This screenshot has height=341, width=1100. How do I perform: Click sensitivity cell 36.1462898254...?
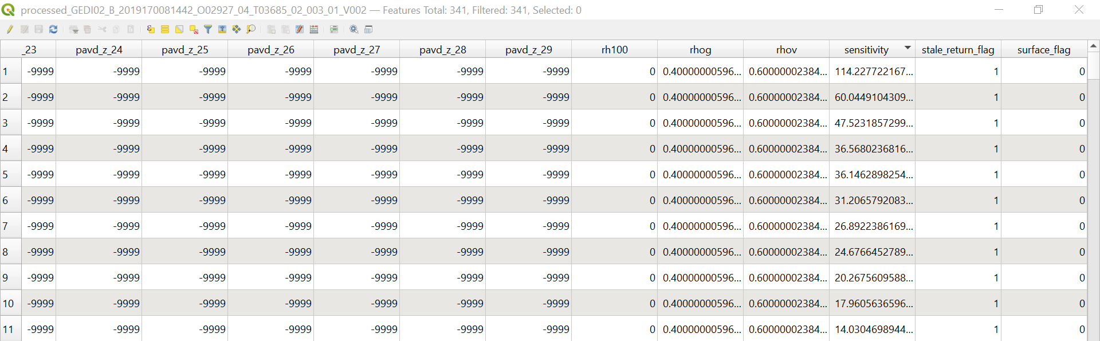[873, 174]
